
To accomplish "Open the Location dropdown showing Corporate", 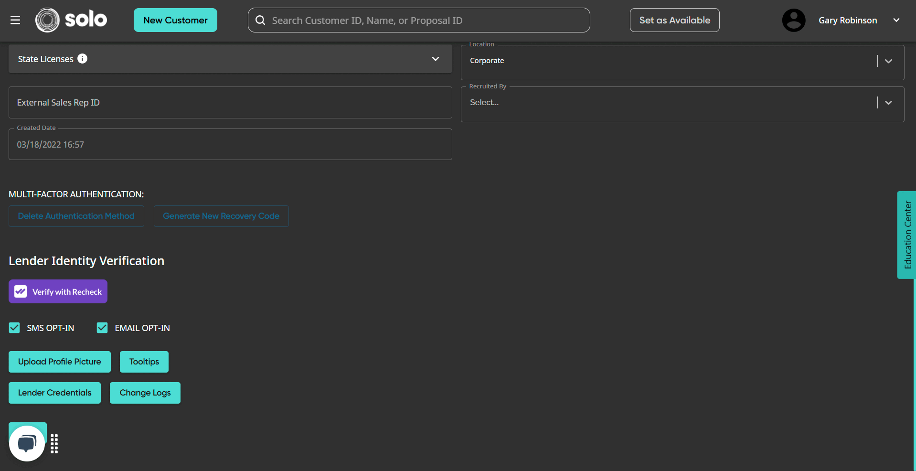I will point(888,61).
